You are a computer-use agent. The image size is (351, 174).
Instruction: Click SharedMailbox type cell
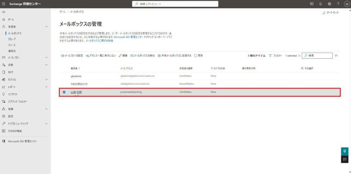[x=187, y=84]
